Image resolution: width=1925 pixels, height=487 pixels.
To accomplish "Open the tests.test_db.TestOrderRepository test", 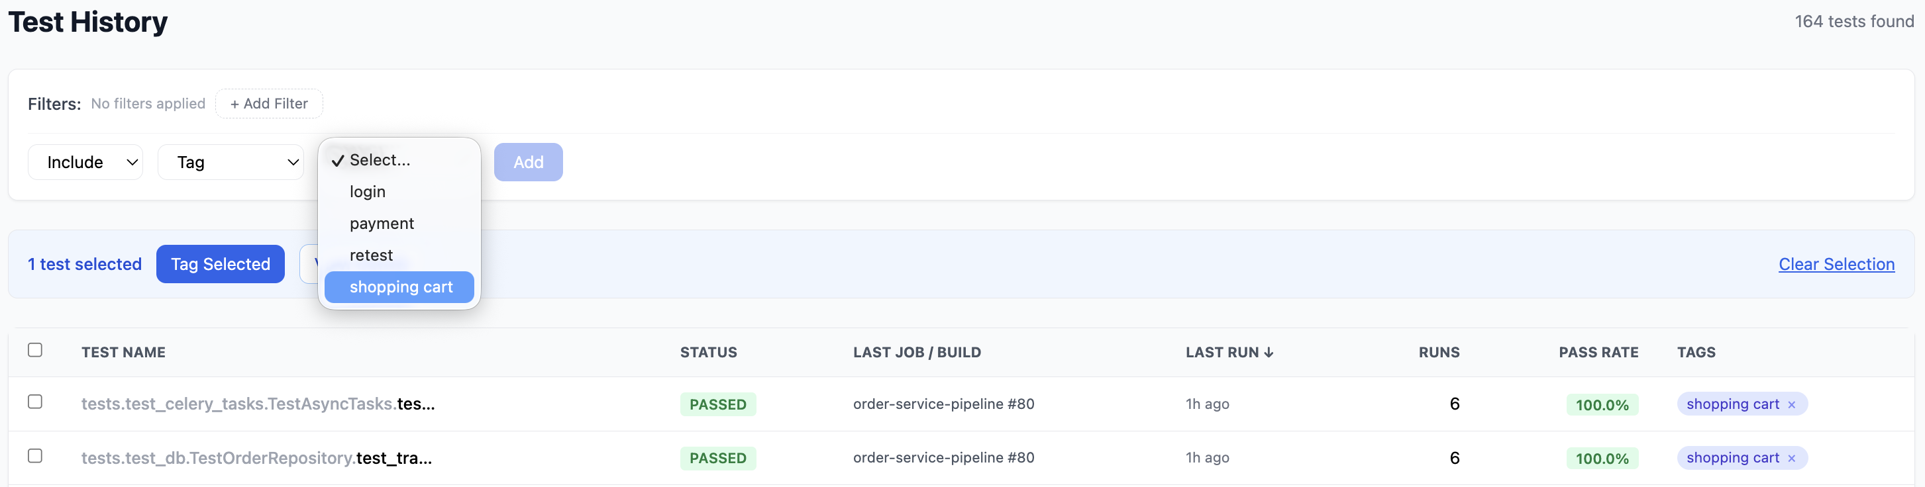I will [x=256, y=458].
